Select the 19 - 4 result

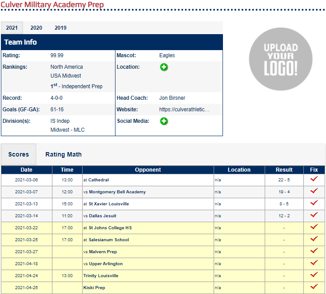(x=284, y=192)
